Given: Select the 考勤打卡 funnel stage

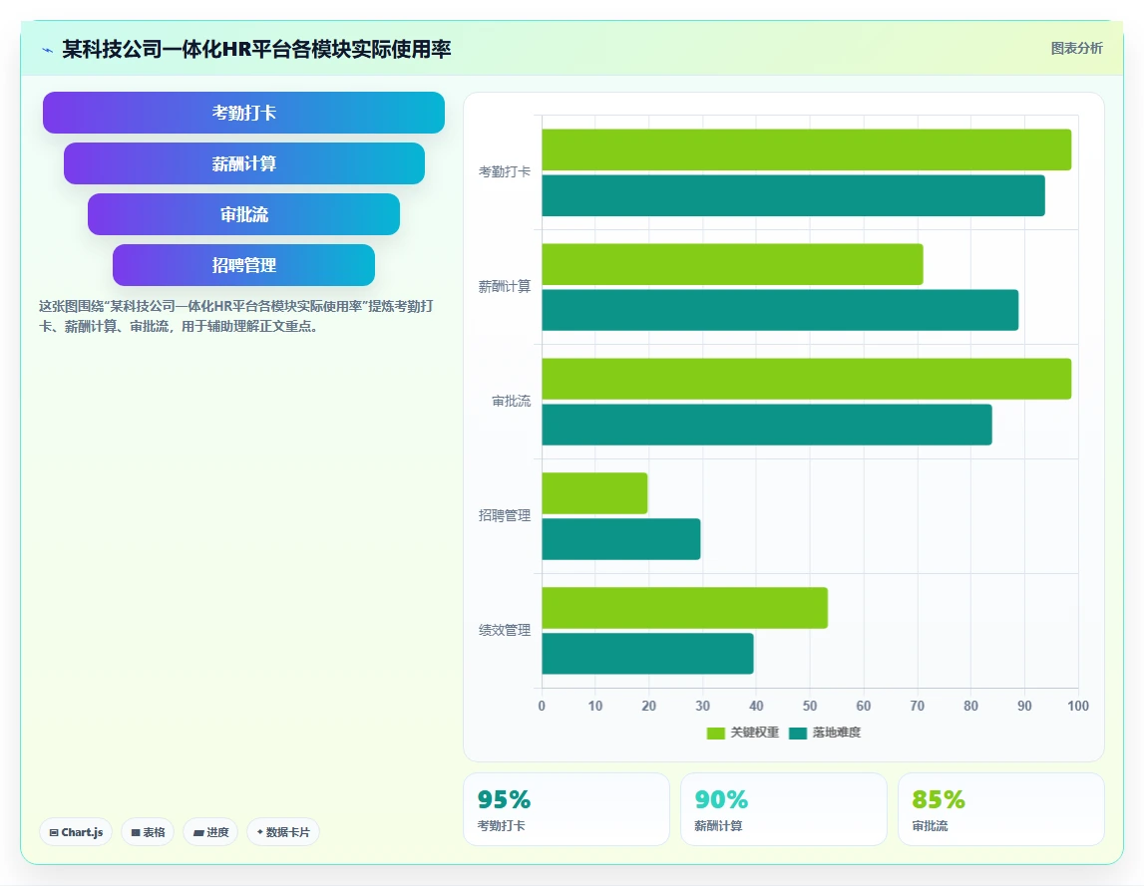Looking at the screenshot, I should 243,113.
